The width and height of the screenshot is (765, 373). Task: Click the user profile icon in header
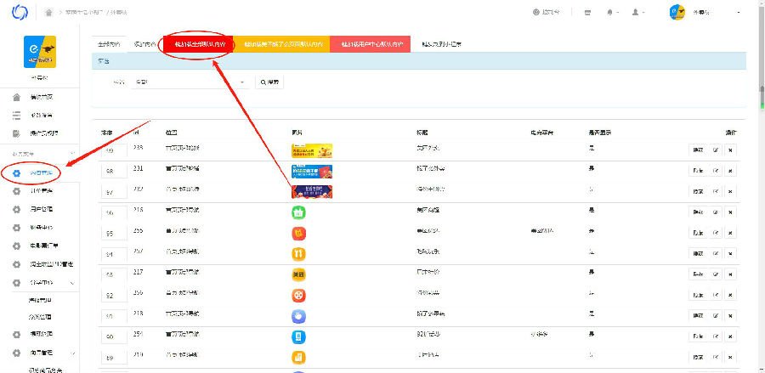[x=637, y=13]
